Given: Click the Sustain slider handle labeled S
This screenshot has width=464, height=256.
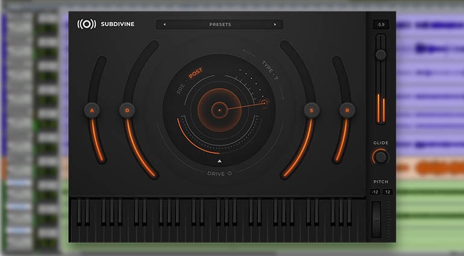Looking at the screenshot, I should pyautogui.click(x=312, y=111).
